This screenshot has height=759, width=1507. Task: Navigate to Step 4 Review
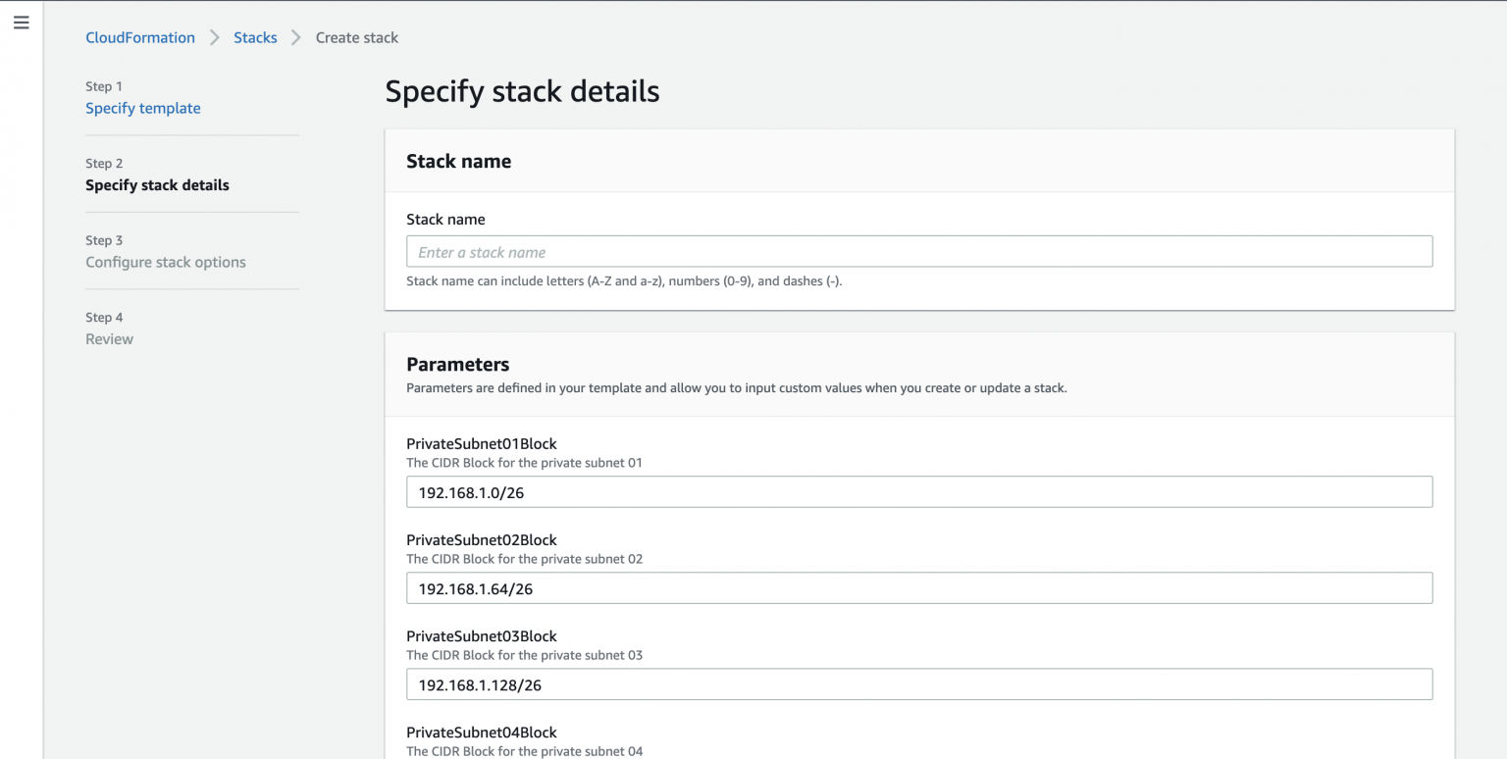point(109,338)
